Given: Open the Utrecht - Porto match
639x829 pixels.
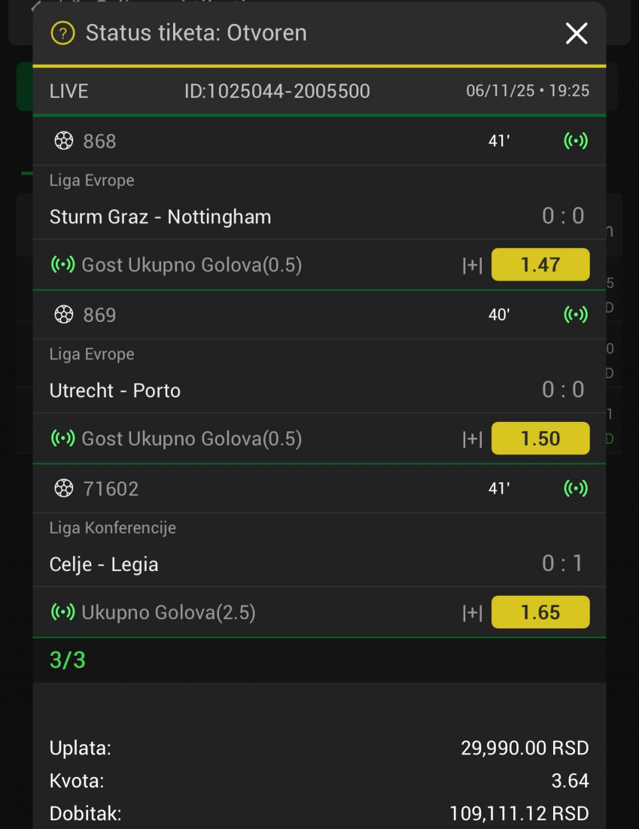Looking at the screenshot, I should [x=115, y=391].
